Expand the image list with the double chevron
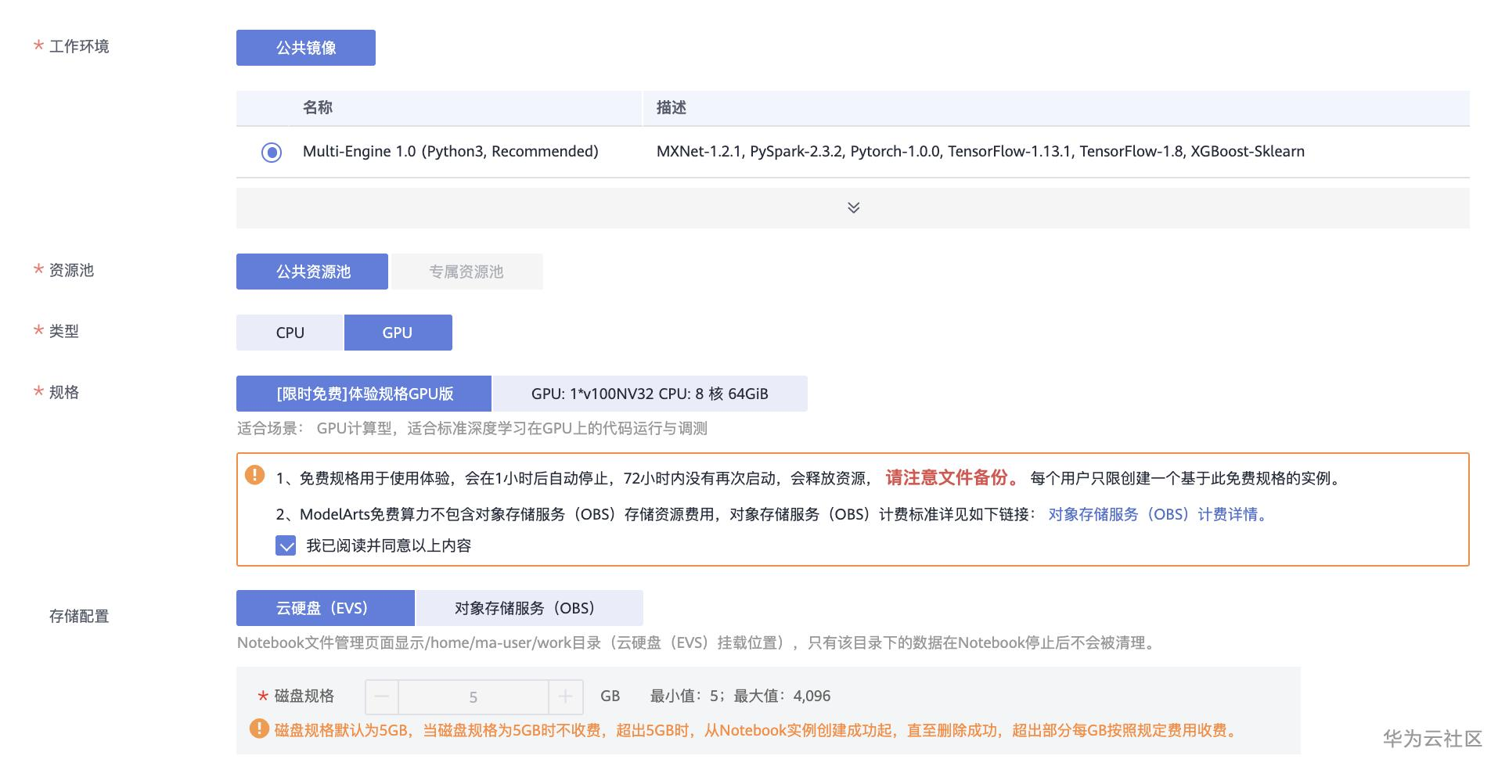The height and width of the screenshot is (770, 1498). (x=853, y=207)
